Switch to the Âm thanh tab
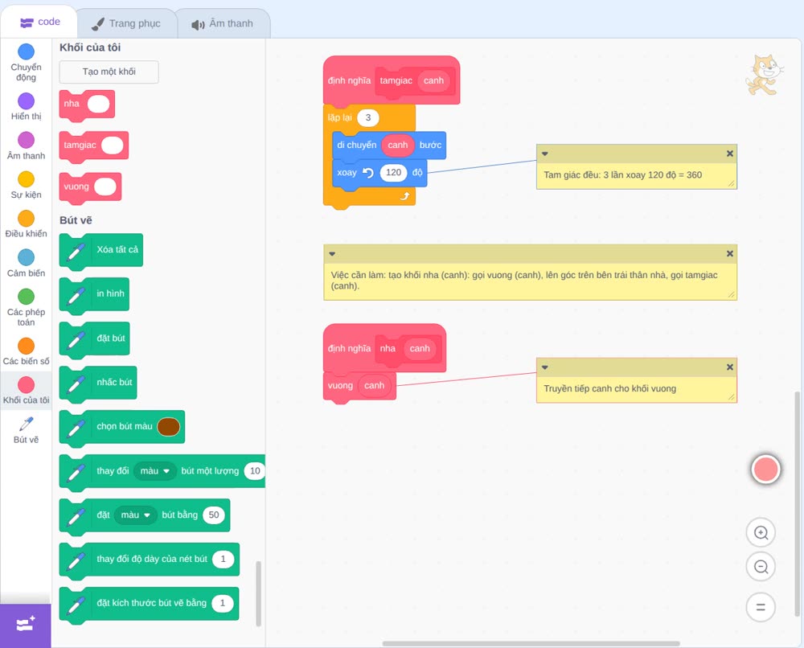Screen dimensions: 804x648 tap(223, 23)
